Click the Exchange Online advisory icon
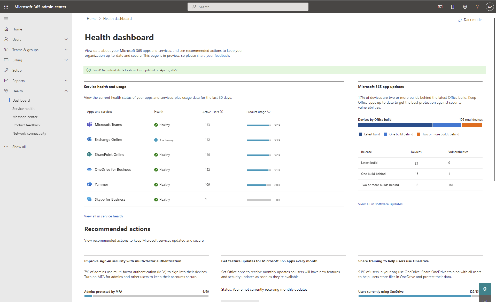The image size is (496, 302). tap(156, 140)
